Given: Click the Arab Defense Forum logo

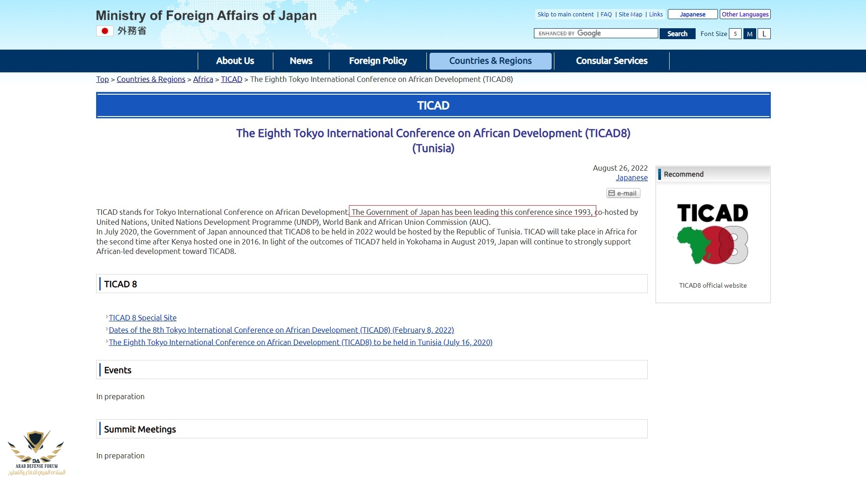Looking at the screenshot, I should (36, 452).
